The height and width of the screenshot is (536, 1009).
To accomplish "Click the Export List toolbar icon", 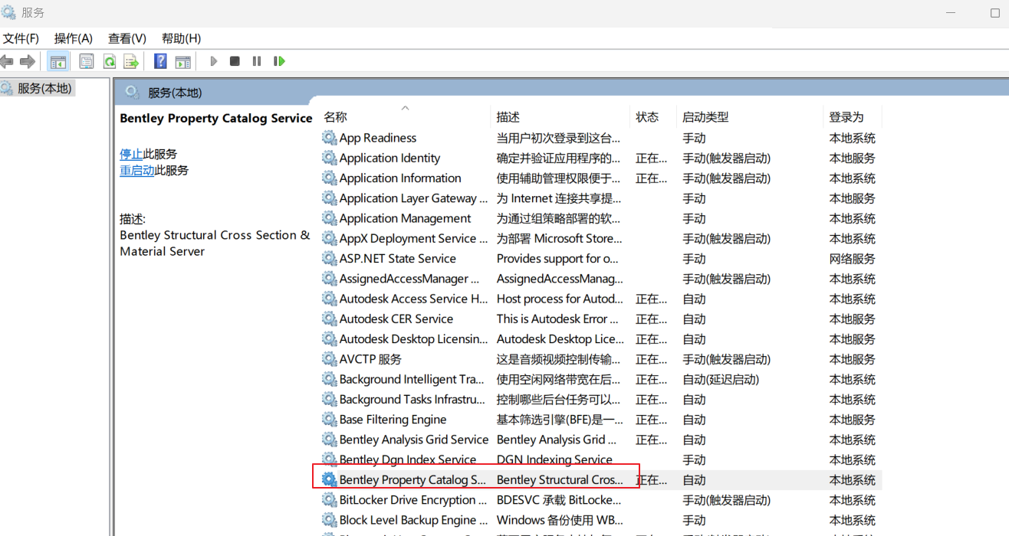I will point(131,61).
